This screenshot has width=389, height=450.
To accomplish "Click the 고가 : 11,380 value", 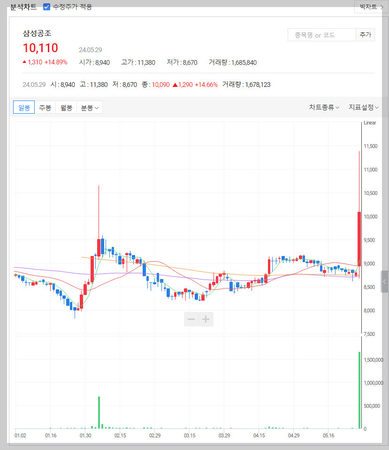I will coord(138,62).
